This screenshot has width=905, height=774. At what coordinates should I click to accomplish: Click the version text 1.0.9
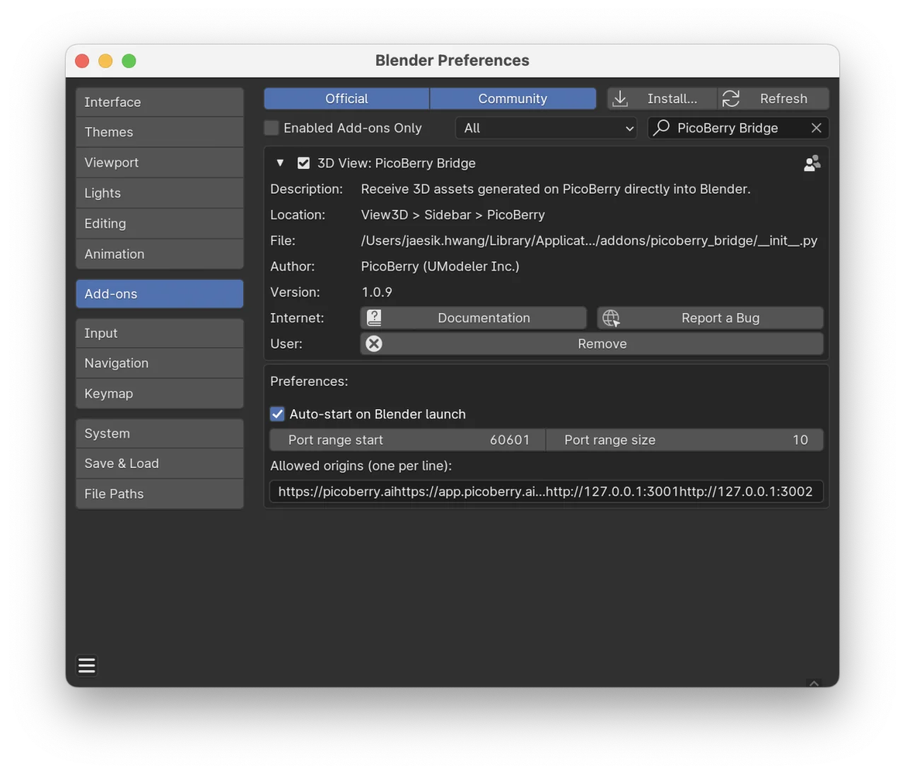tap(377, 293)
